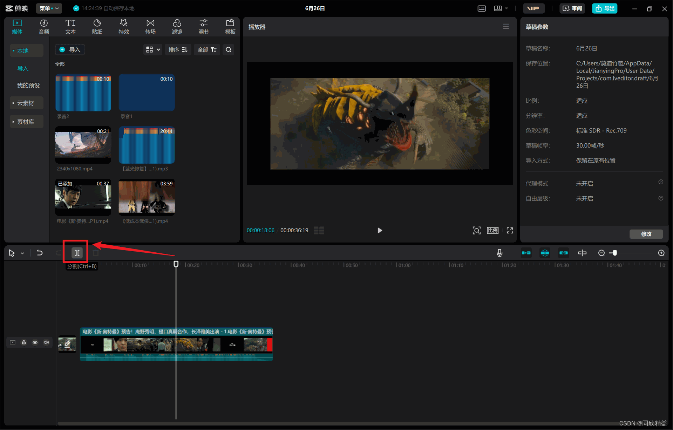Click the microphone record voiceover icon
This screenshot has width=673, height=430.
499,253
